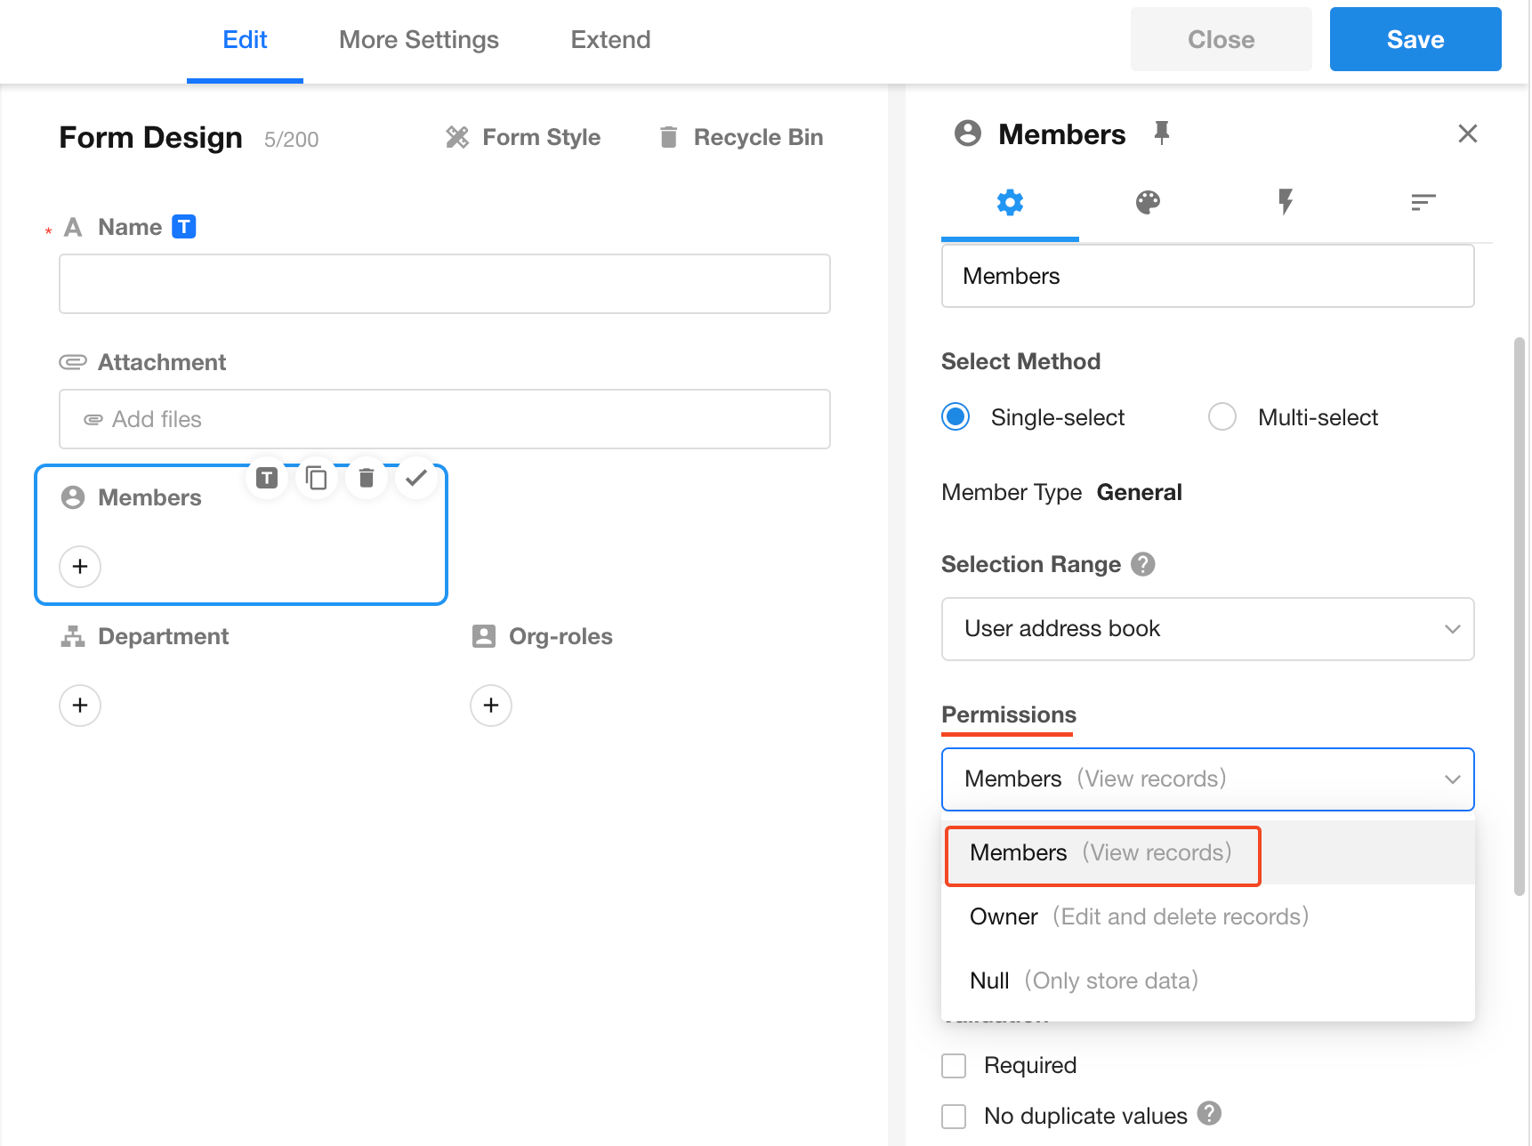Duplicate the Members field with copy icon
1532x1146 pixels.
316,479
